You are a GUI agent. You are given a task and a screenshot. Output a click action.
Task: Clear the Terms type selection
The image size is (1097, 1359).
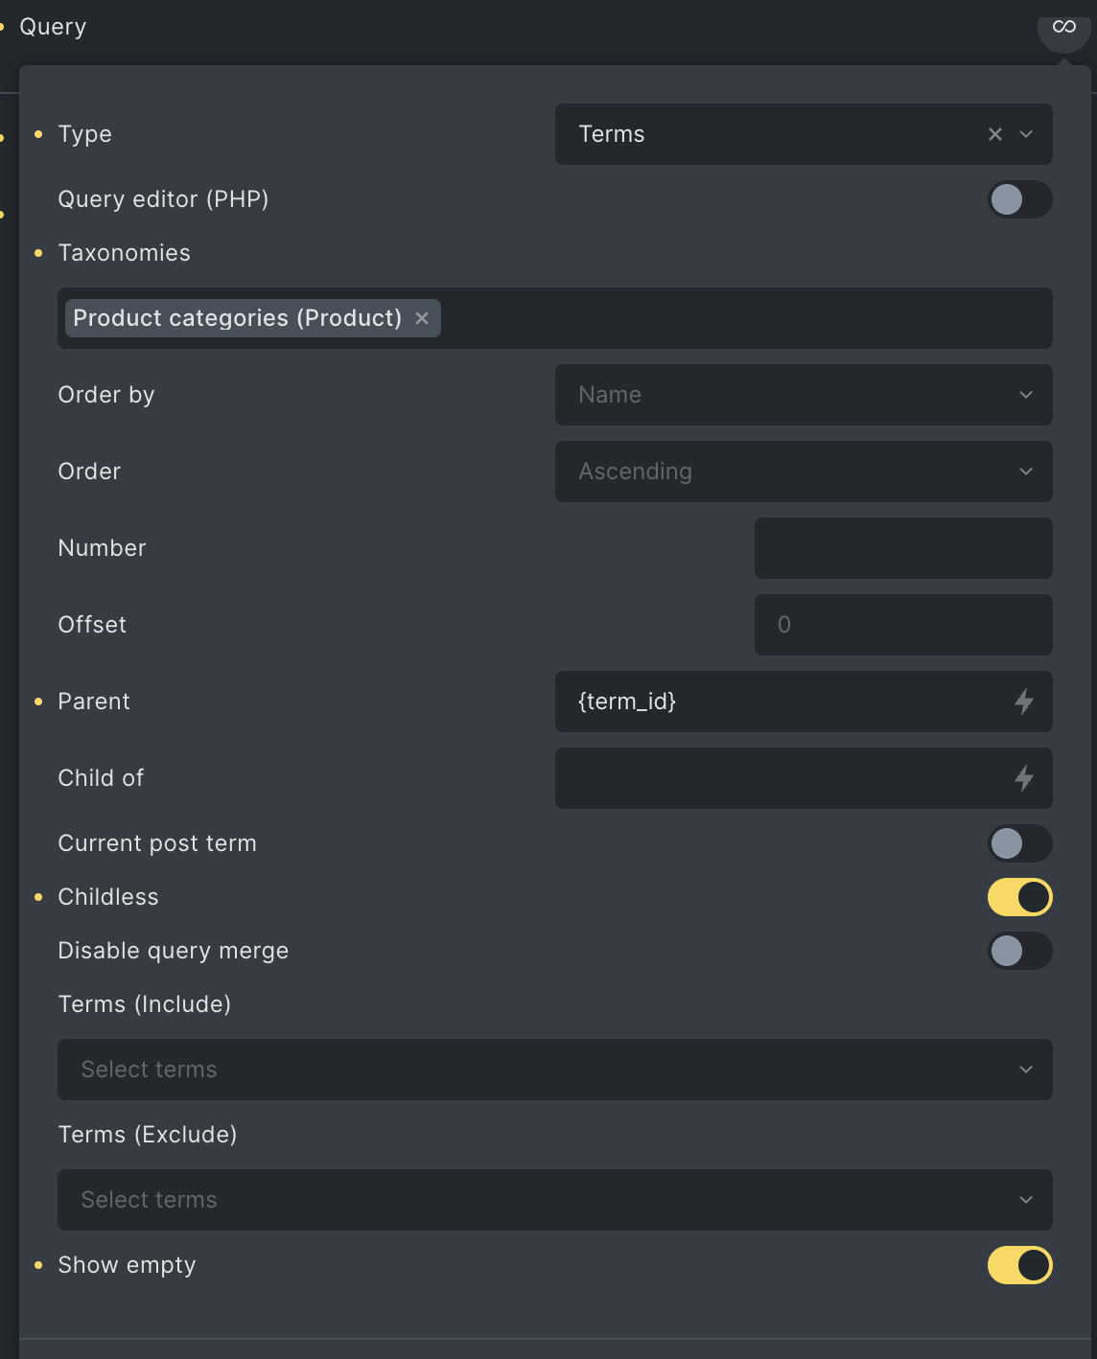995,134
